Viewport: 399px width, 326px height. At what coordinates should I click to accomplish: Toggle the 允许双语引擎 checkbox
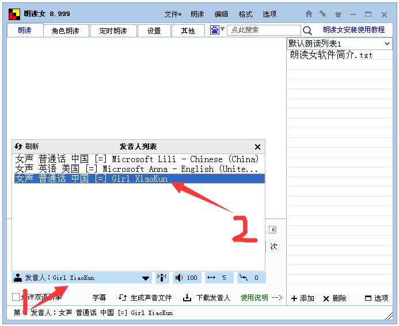[x=16, y=297]
